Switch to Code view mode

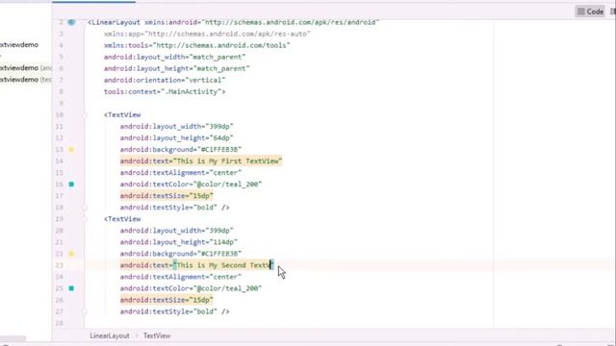click(590, 12)
